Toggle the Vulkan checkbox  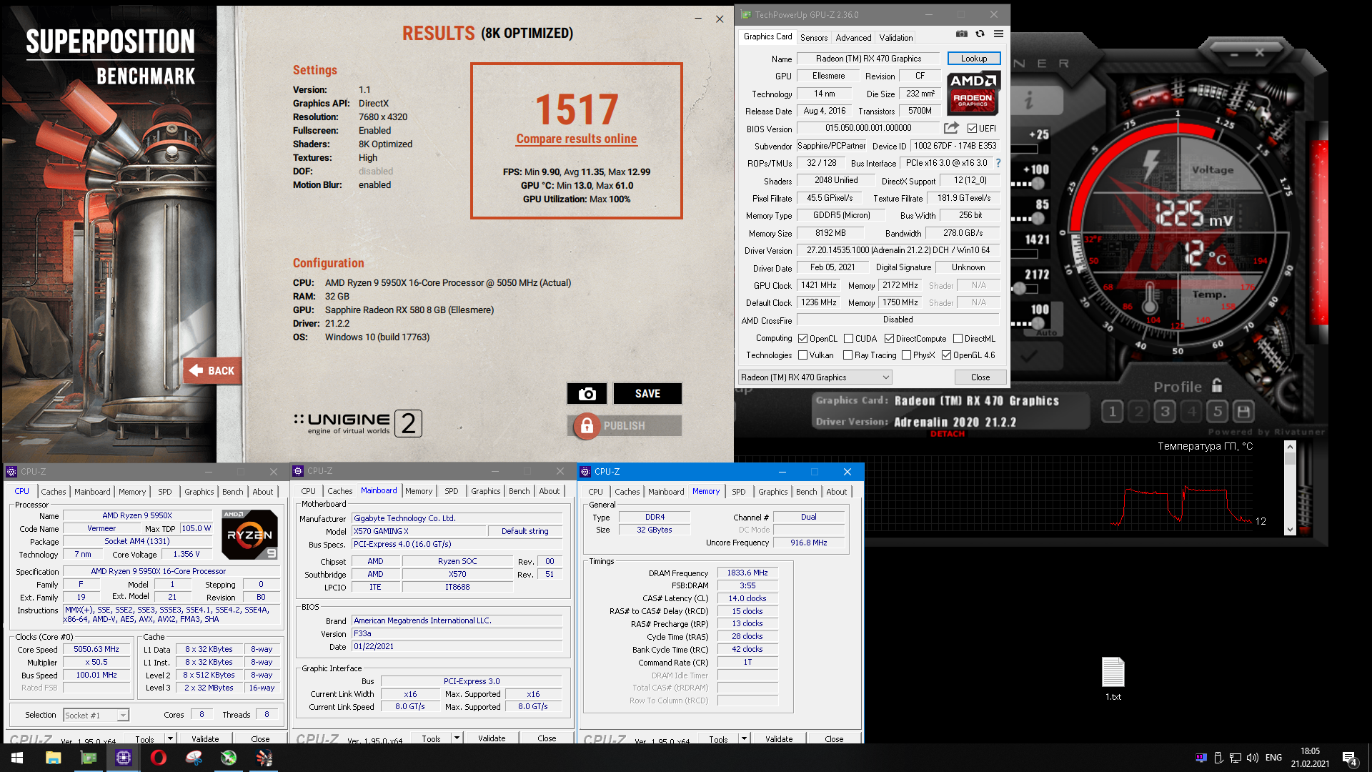[x=803, y=355]
